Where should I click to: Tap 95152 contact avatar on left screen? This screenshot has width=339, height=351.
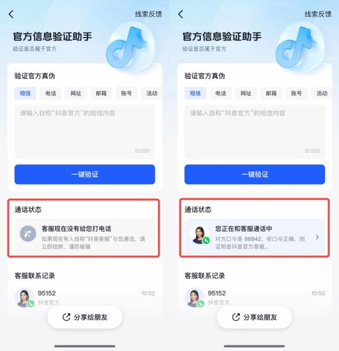click(x=25, y=297)
